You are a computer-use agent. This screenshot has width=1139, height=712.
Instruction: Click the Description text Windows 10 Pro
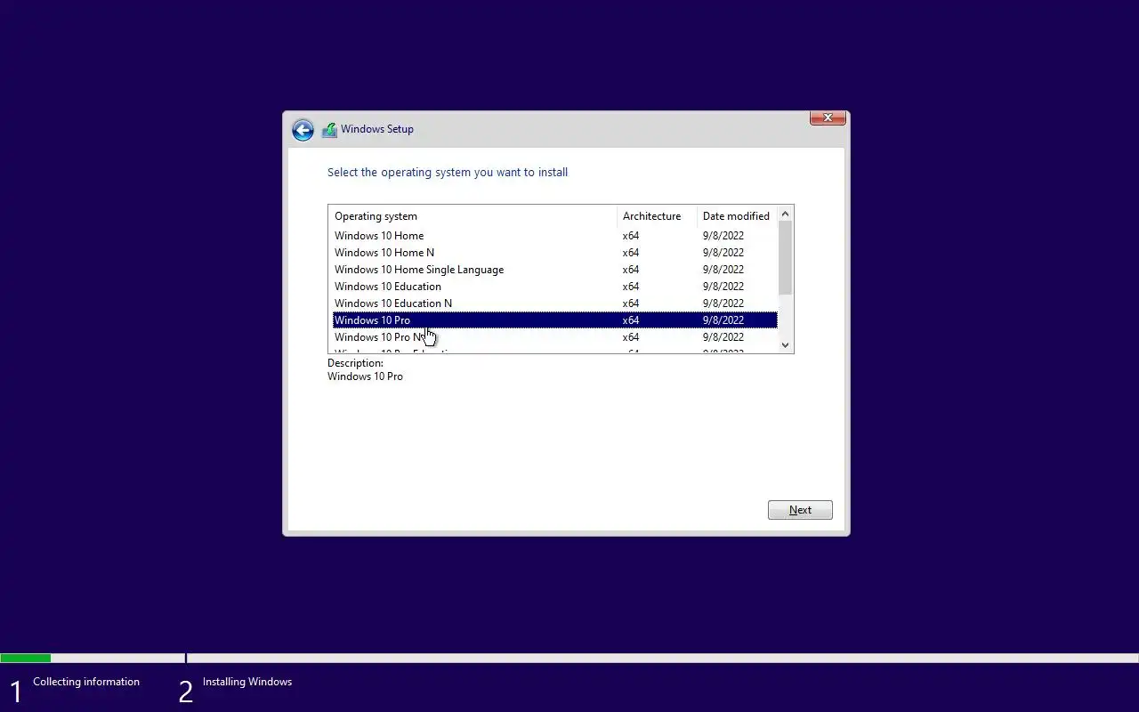[x=365, y=376]
